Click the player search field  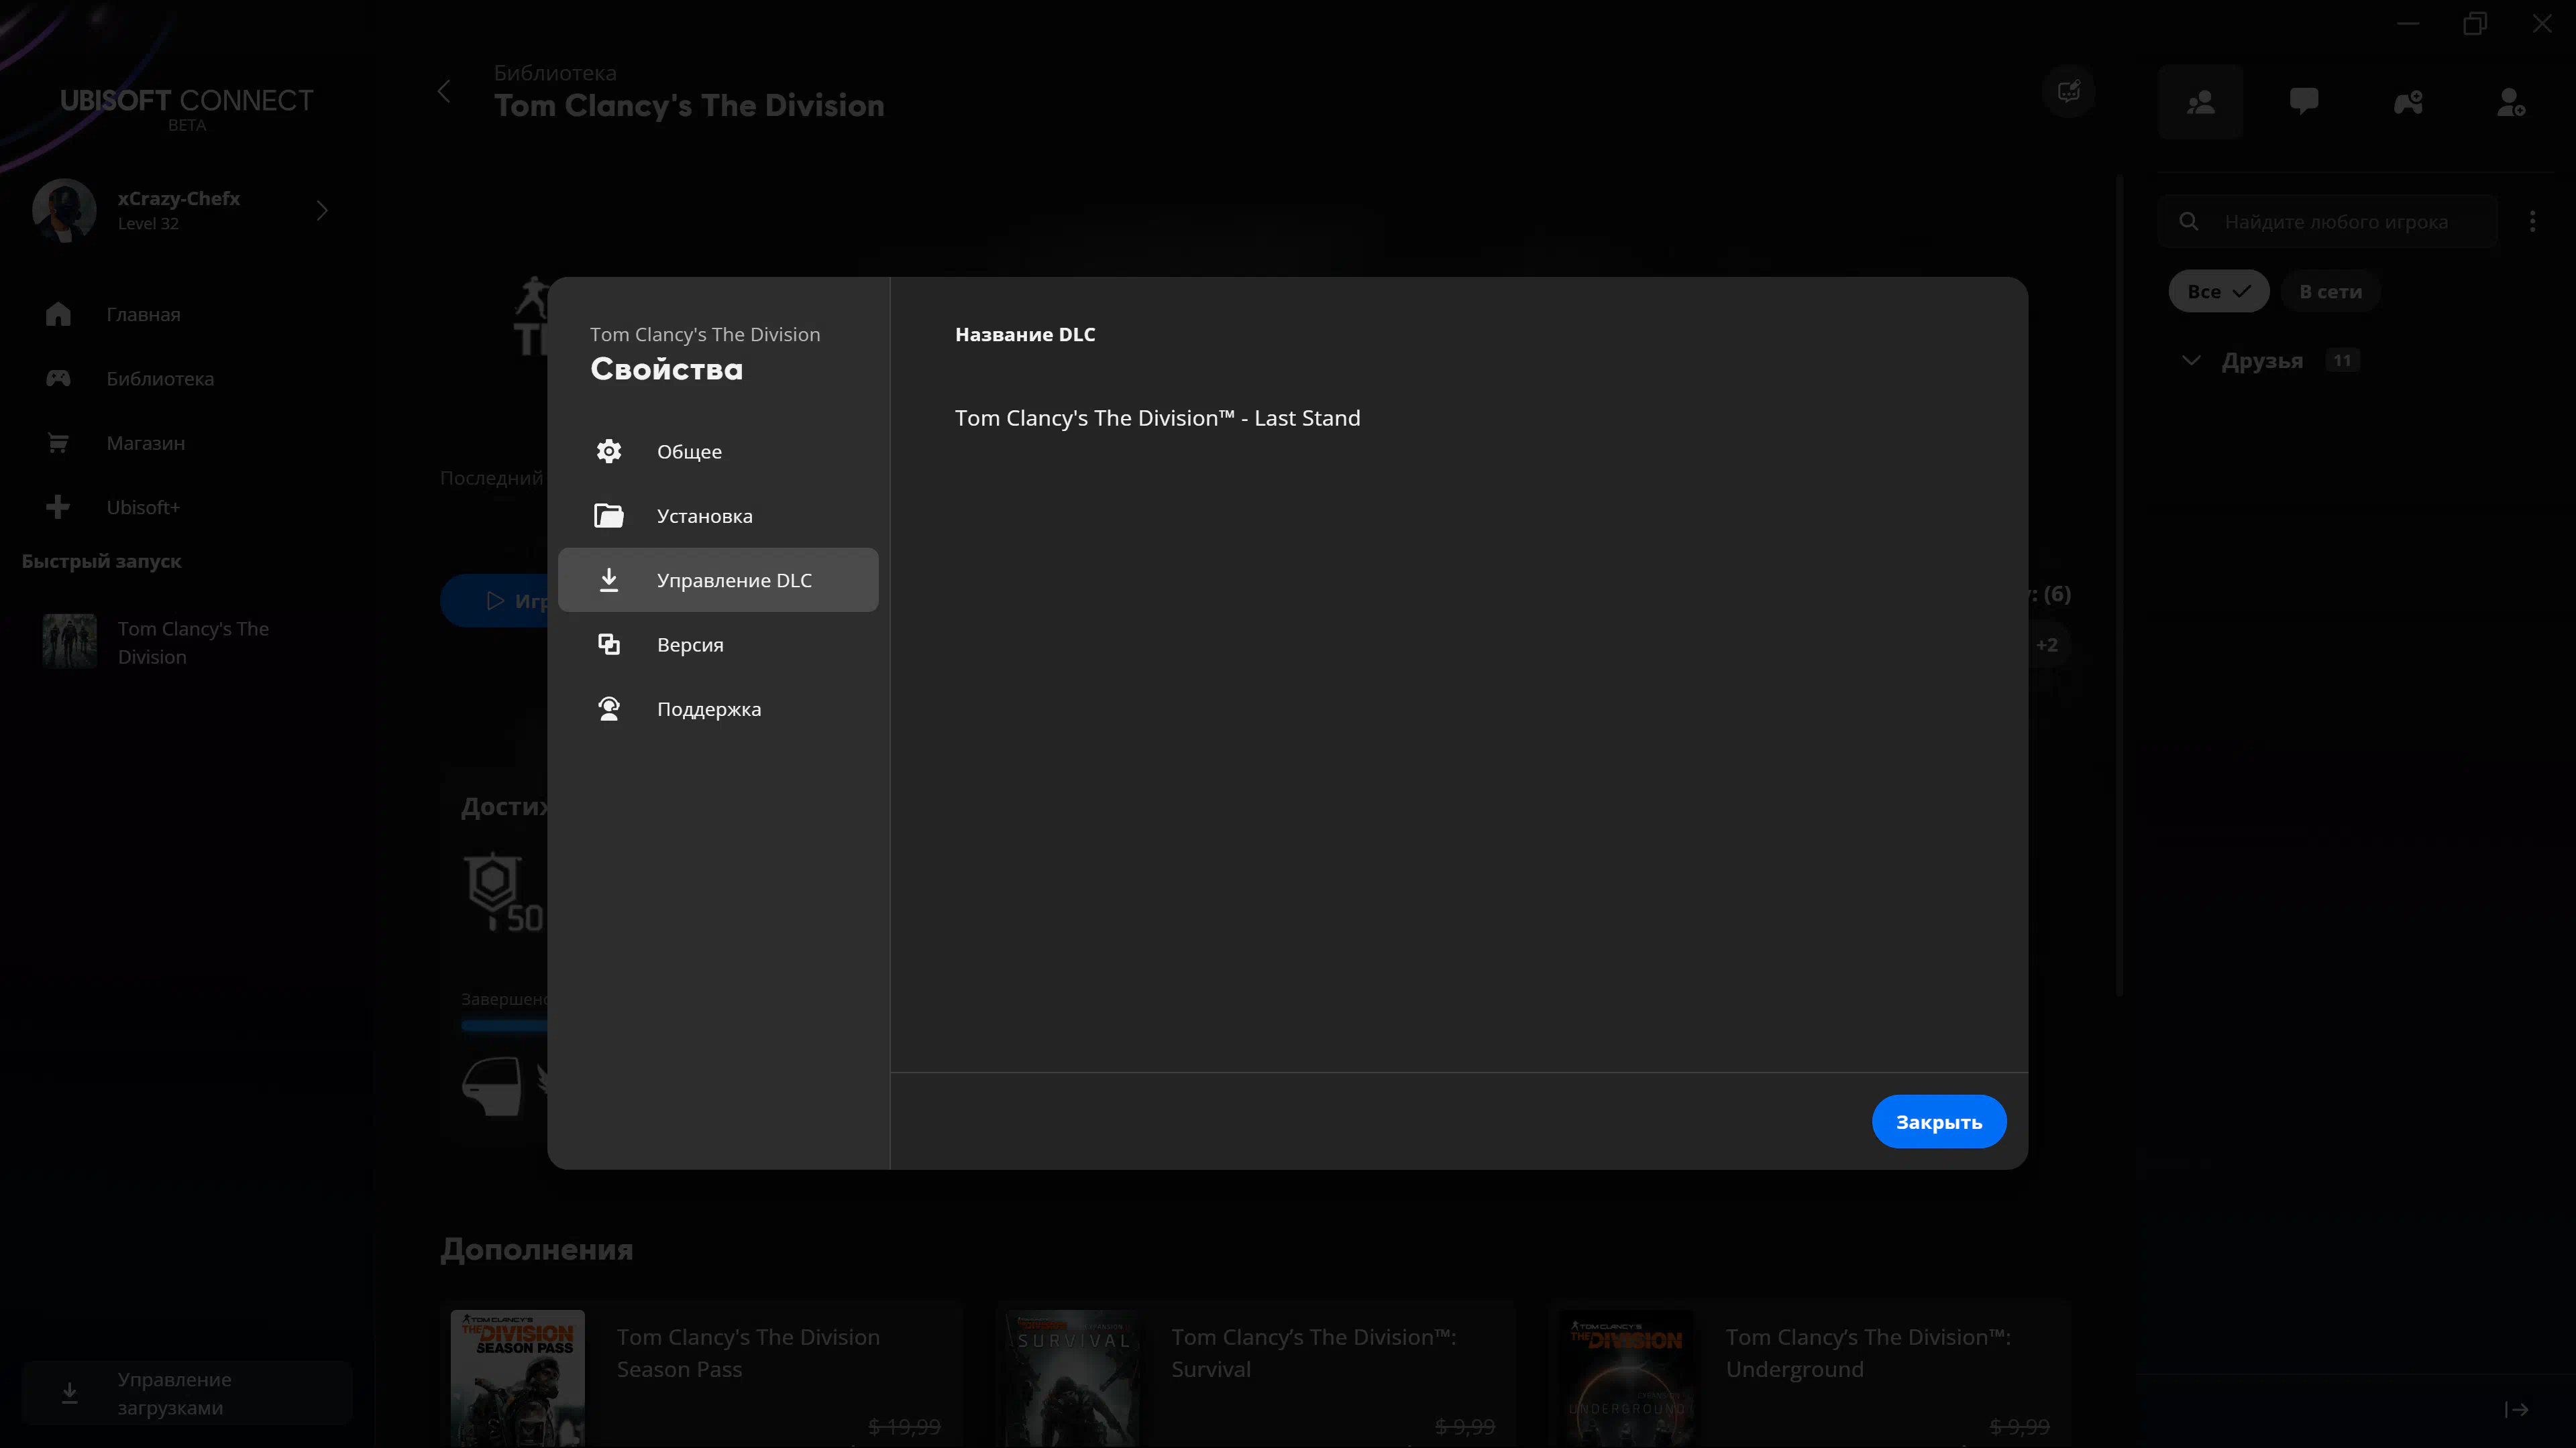(x=2335, y=222)
